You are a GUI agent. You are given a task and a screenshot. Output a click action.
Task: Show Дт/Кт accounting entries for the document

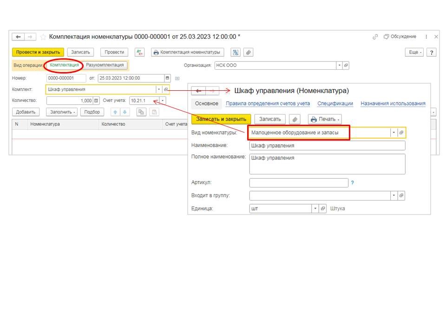139,52
